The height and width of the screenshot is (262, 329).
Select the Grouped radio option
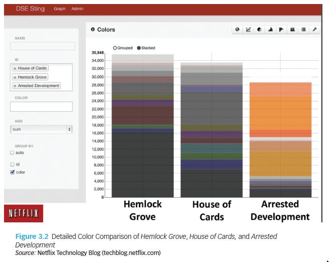[x=115, y=48]
